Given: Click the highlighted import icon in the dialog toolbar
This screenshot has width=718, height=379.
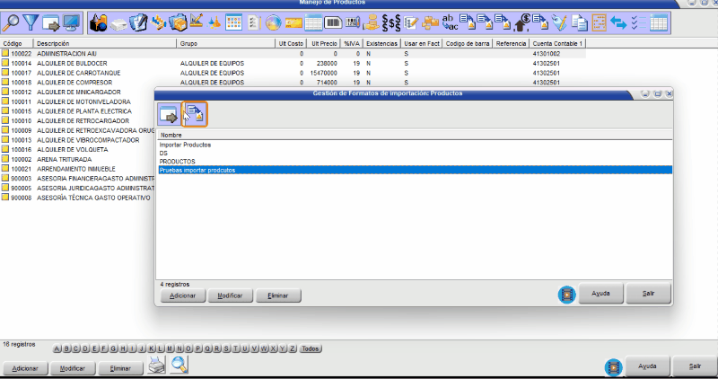Looking at the screenshot, I should click(x=195, y=114).
